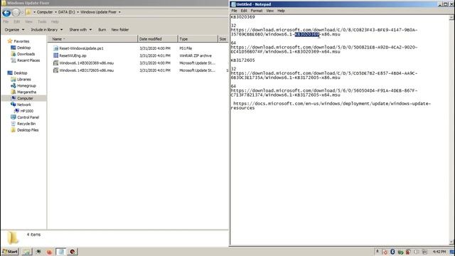Select the ResetWUEng.zip archive icon
455x256 pixels.
55,55
